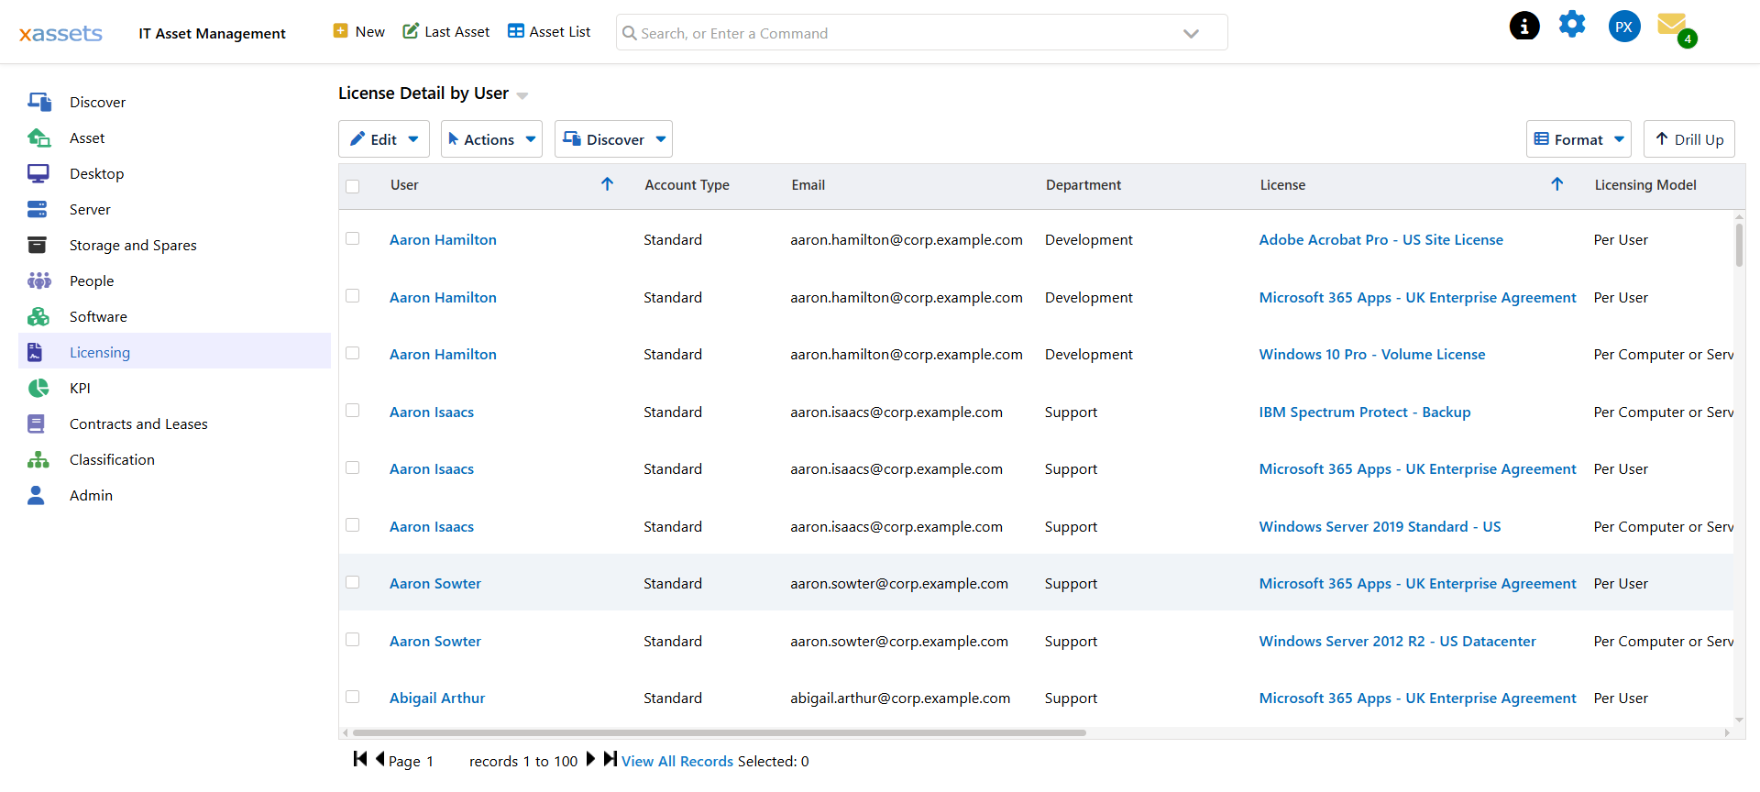
Task: Go to last page arrow icon
Action: click(x=610, y=759)
